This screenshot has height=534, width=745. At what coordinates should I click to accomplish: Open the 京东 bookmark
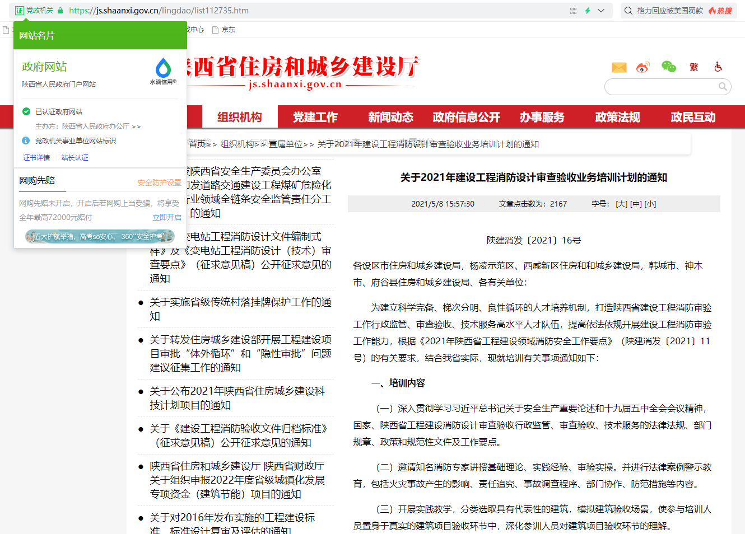(x=223, y=30)
